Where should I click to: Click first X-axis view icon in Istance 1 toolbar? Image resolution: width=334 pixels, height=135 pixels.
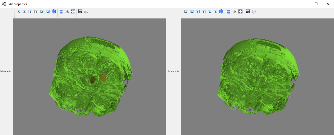coord(186,11)
